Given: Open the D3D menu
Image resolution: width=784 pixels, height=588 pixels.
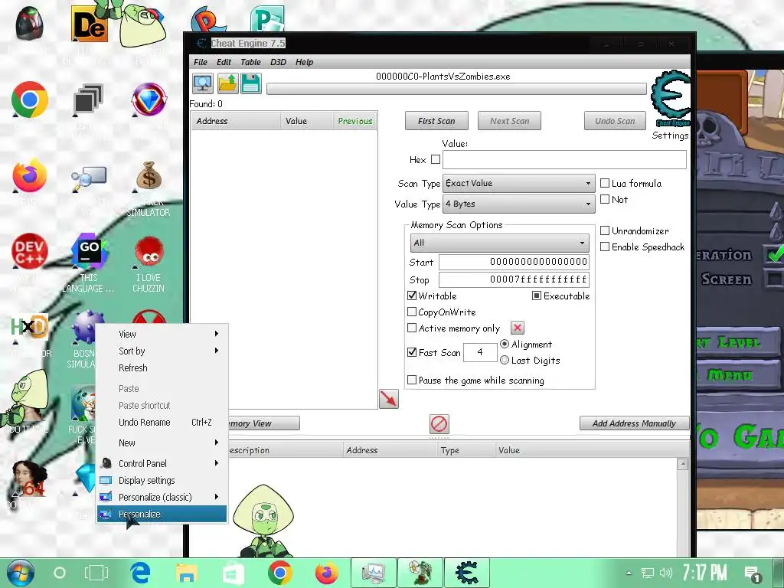Looking at the screenshot, I should tap(278, 62).
